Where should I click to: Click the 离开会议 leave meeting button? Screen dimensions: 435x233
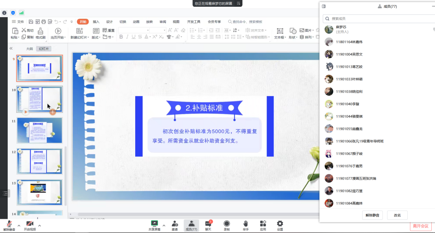tap(420, 226)
